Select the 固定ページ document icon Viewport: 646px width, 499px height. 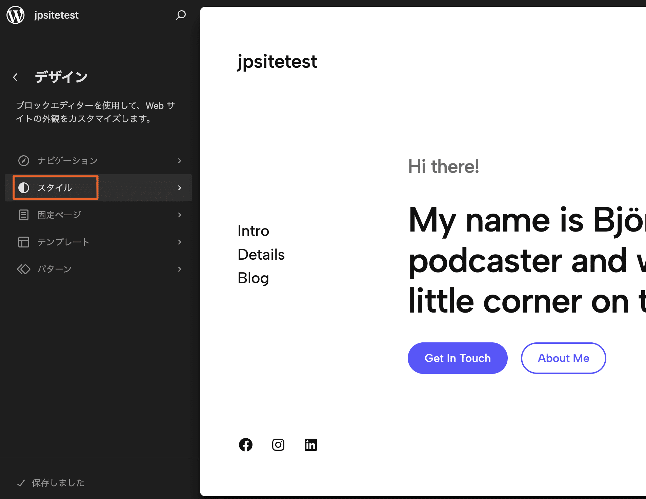tap(23, 215)
